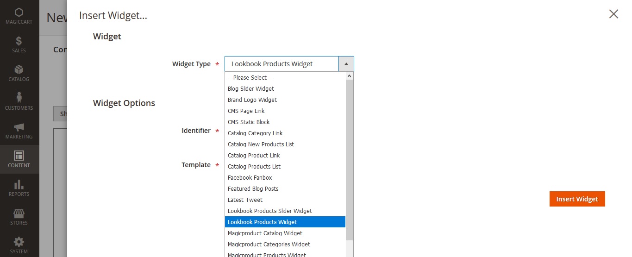Viewport: 632px width, 257px height.
Task: Open the Sales menu icon
Action: tap(19, 41)
